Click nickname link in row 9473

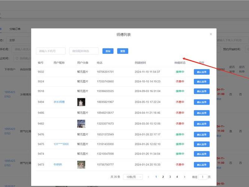(58, 165)
